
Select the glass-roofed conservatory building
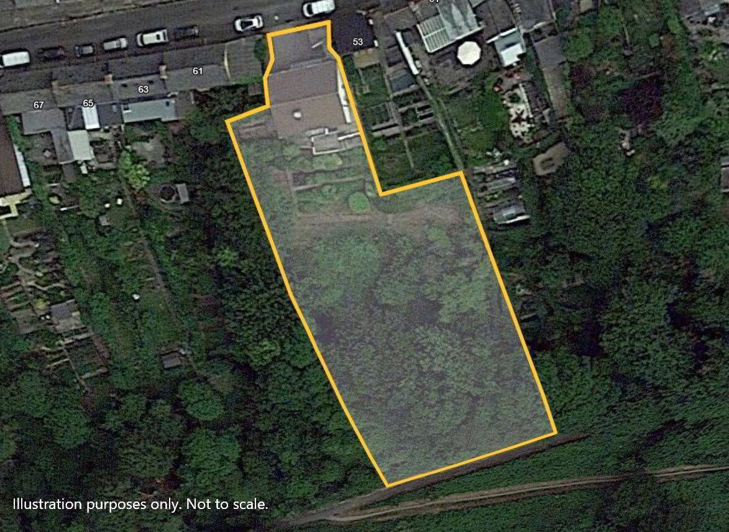[447, 27]
